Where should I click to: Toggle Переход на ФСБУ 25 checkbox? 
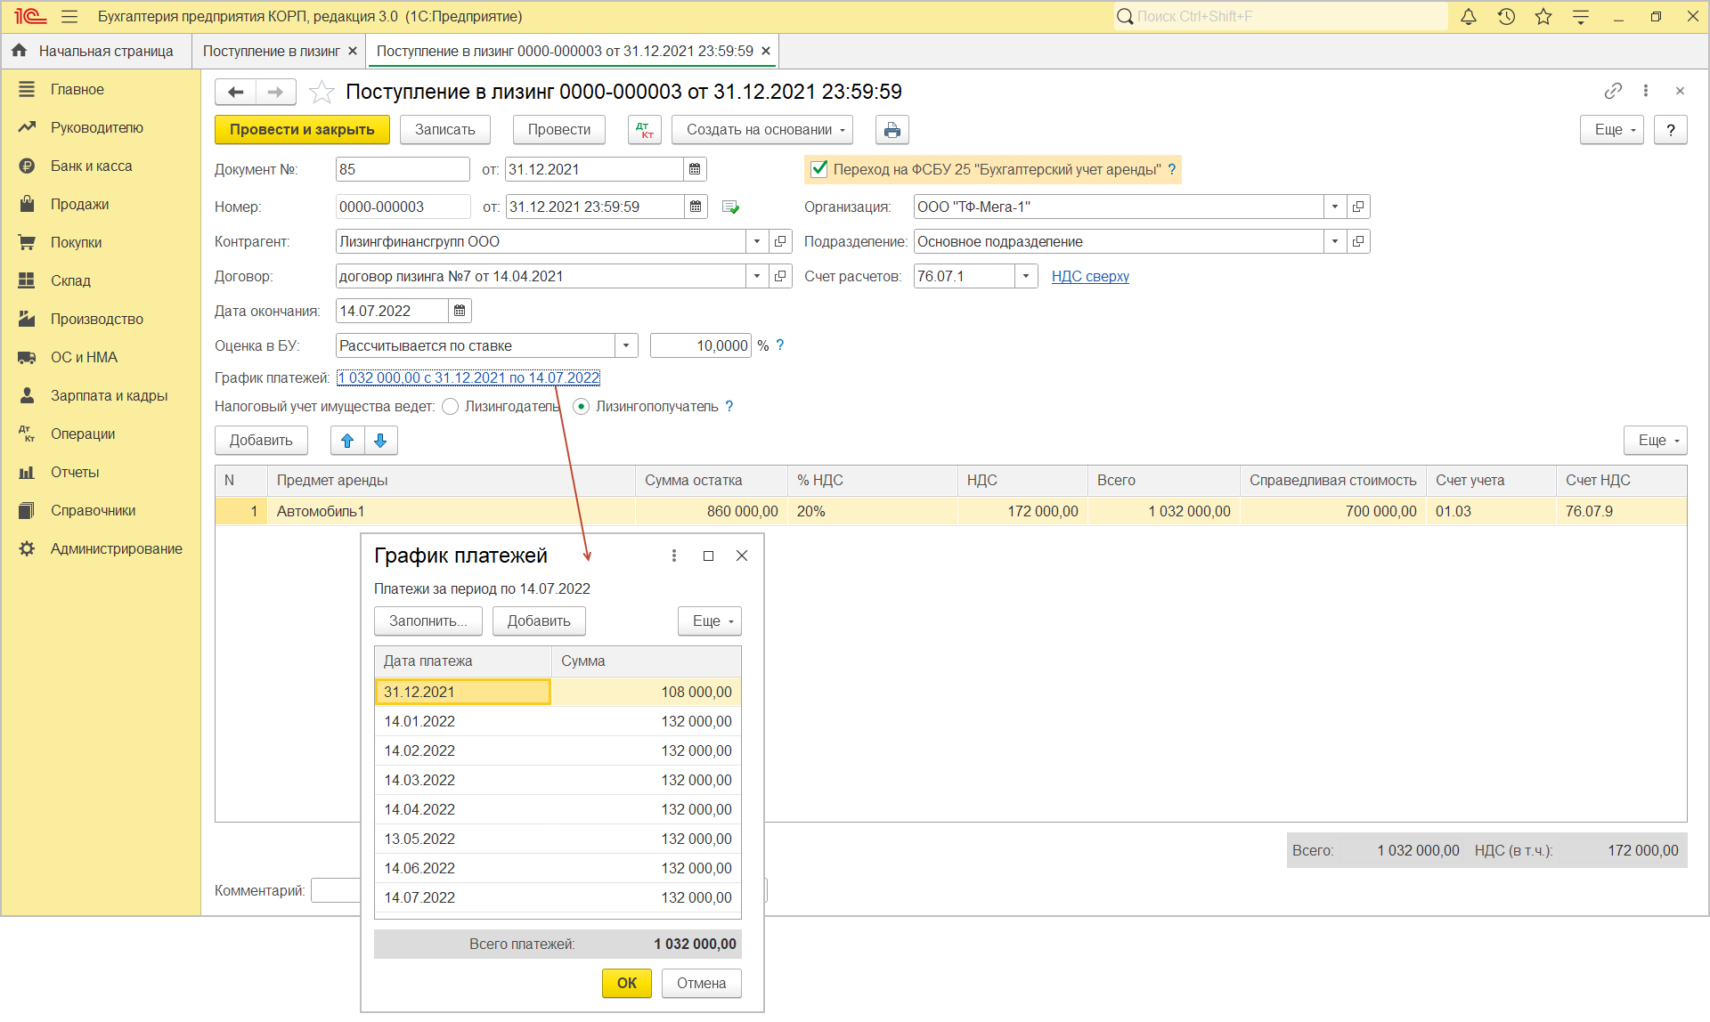click(819, 169)
